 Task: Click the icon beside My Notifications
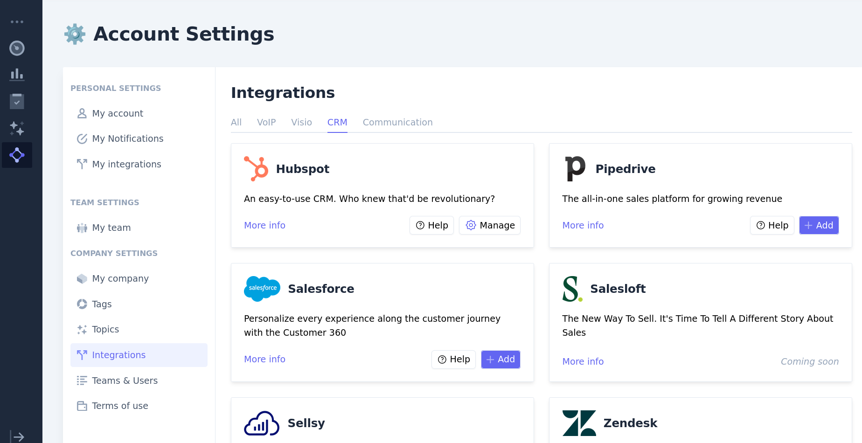(82, 138)
